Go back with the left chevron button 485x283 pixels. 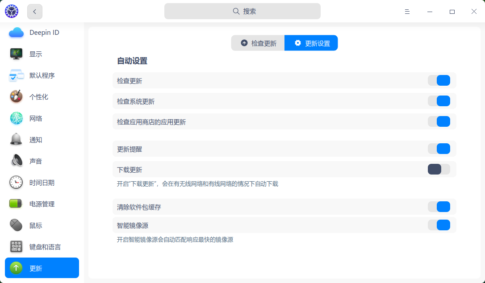click(x=35, y=12)
